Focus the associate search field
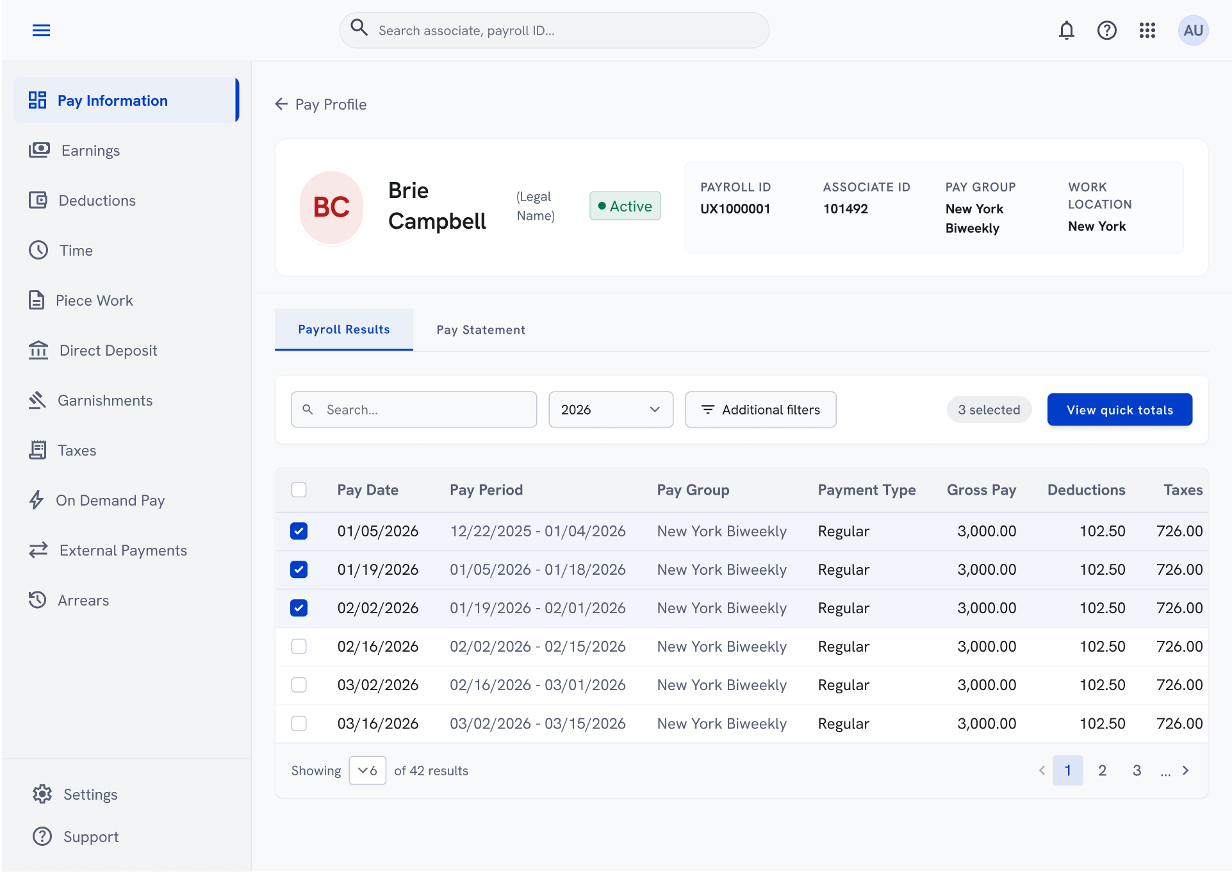This screenshot has width=1232, height=874. (554, 30)
